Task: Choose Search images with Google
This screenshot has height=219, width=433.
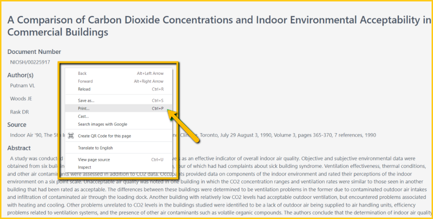Action: pyautogui.click(x=102, y=124)
